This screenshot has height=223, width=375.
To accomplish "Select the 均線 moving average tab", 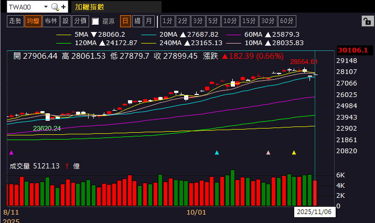I will (33, 22).
